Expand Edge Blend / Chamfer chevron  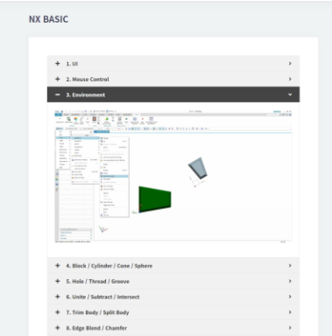290,328
